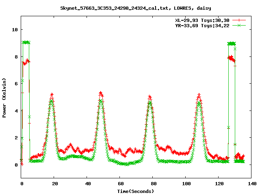Select the XL-29.93 Tsys:30.30 legend entry
The image size is (260, 195).
[202, 20]
